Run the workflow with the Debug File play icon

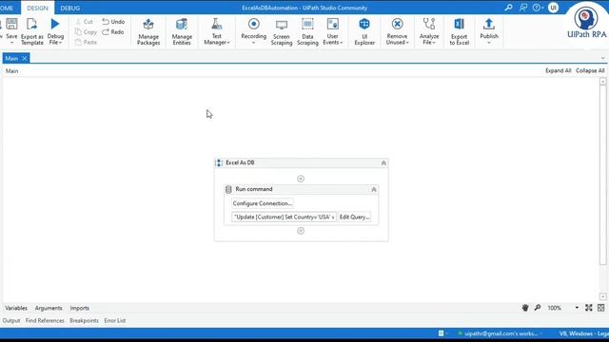[x=55, y=24]
